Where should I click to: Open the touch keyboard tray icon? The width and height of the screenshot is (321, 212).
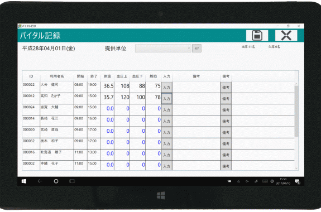pos(265,181)
